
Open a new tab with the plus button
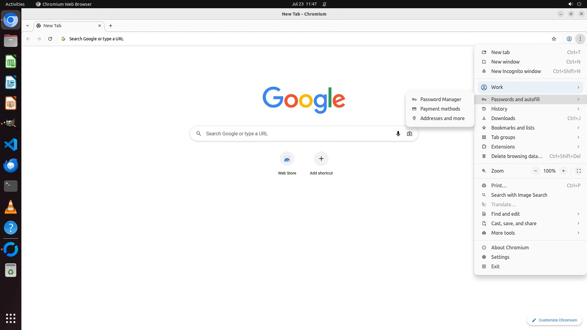[111, 26]
